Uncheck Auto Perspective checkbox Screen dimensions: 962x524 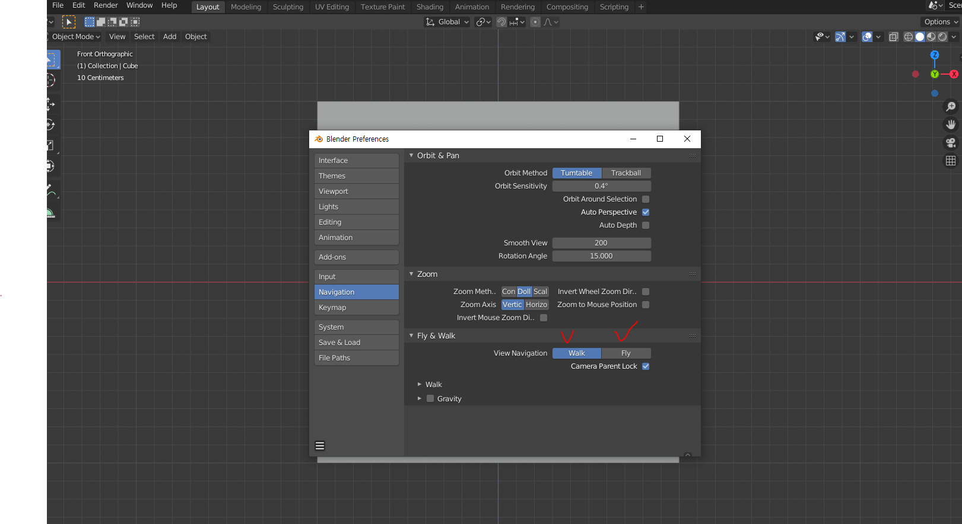coord(646,212)
